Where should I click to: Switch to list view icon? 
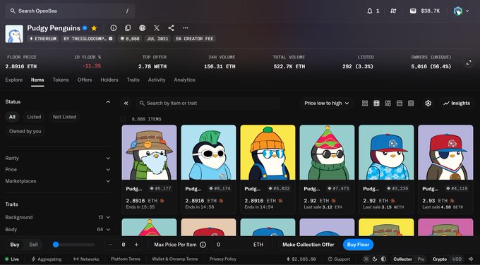[x=400, y=104]
